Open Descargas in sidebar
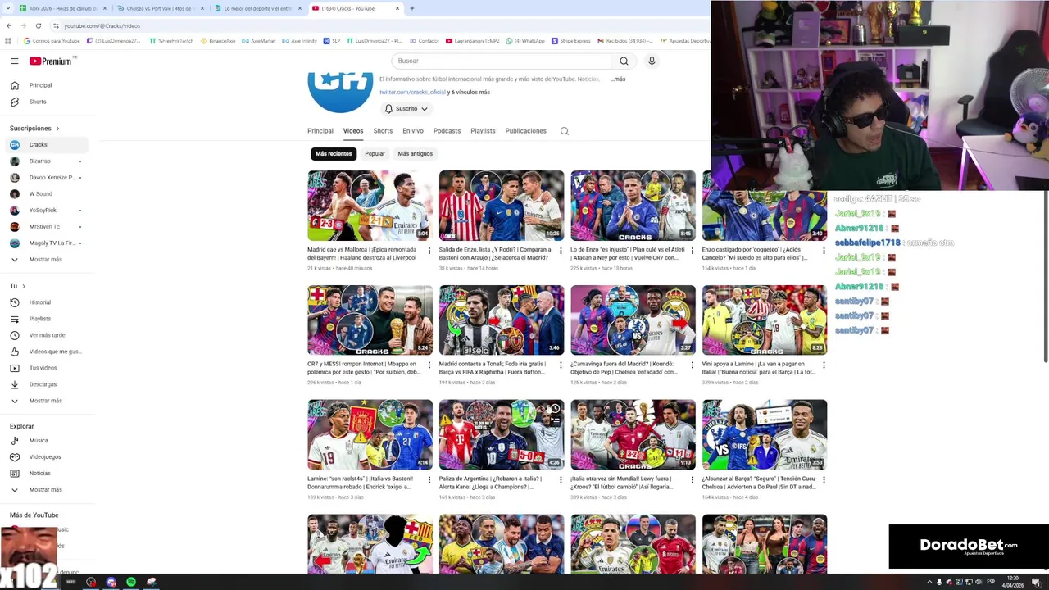The width and height of the screenshot is (1049, 590). click(x=43, y=384)
